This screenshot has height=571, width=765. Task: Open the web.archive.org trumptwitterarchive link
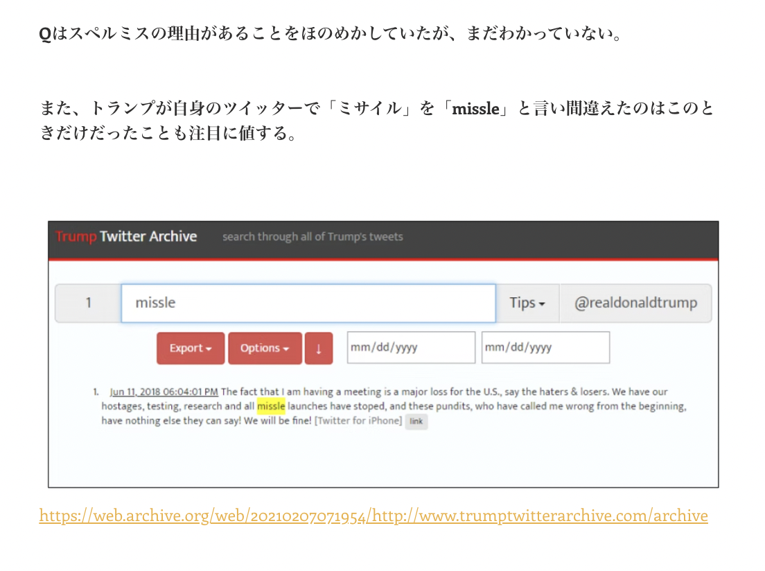pos(373,516)
